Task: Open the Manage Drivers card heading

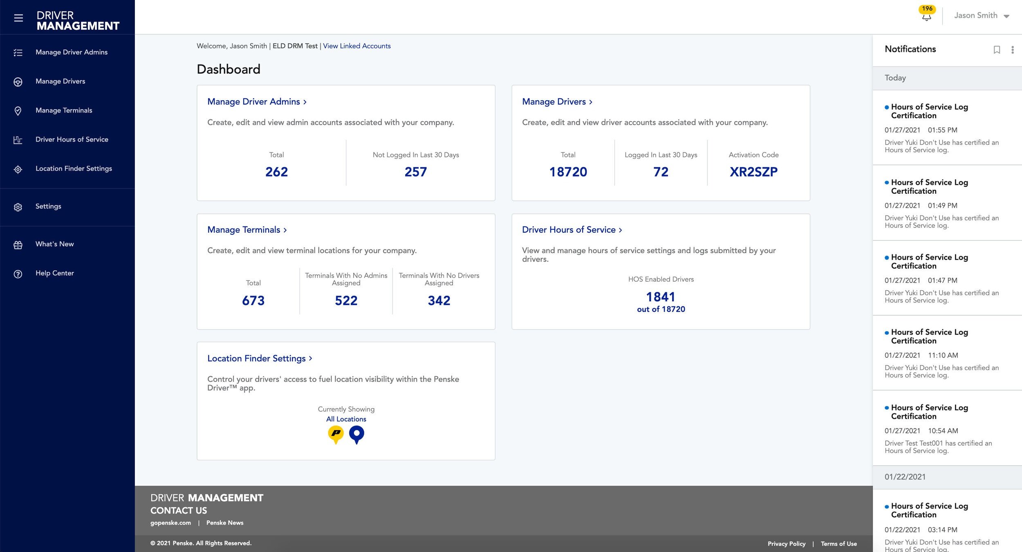Action: tap(557, 101)
